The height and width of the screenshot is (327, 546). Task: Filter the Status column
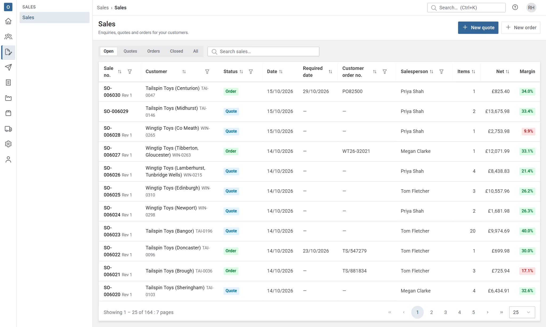(251, 72)
